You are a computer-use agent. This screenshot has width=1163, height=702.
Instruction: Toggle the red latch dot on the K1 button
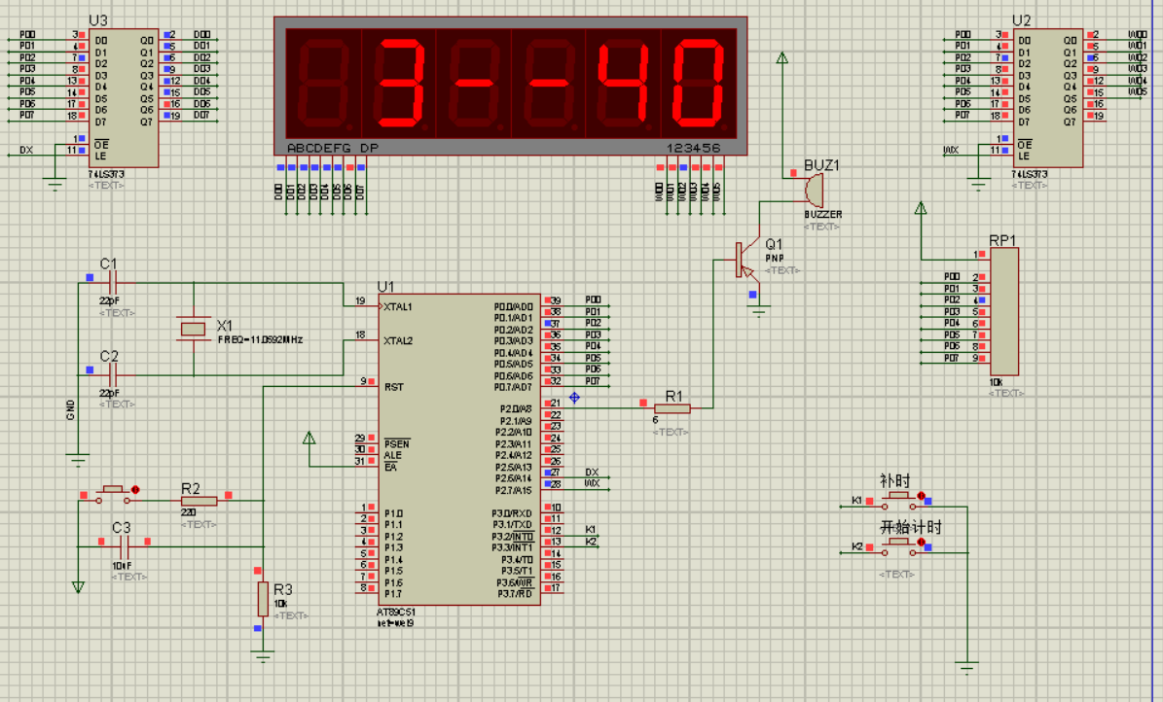(x=921, y=496)
